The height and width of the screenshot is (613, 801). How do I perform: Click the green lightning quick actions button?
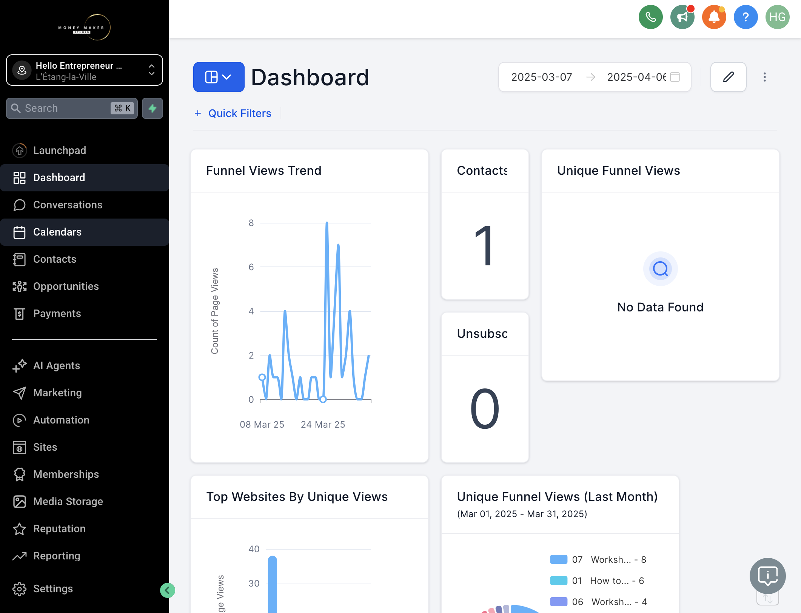coord(152,108)
